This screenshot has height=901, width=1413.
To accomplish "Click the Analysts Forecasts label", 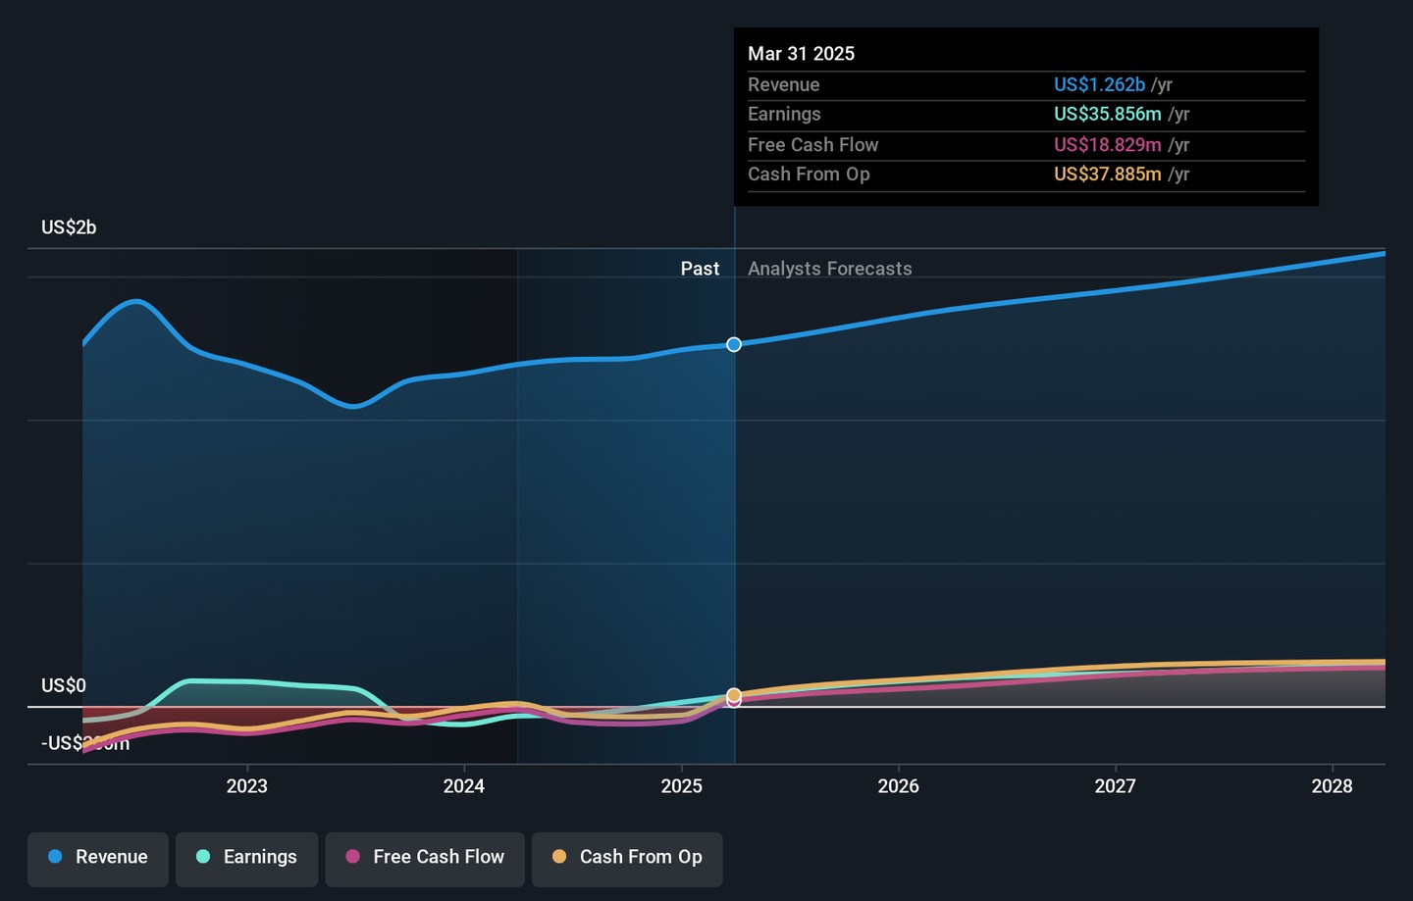I will 829,269.
